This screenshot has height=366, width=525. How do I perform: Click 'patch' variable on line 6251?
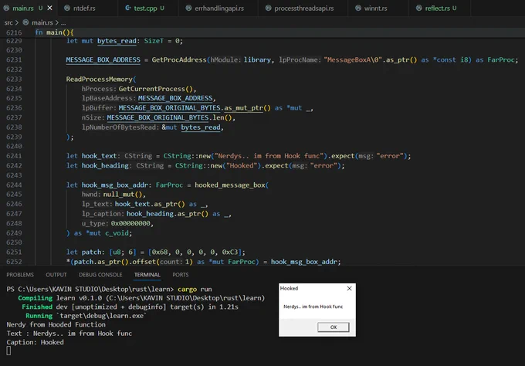[91, 252]
